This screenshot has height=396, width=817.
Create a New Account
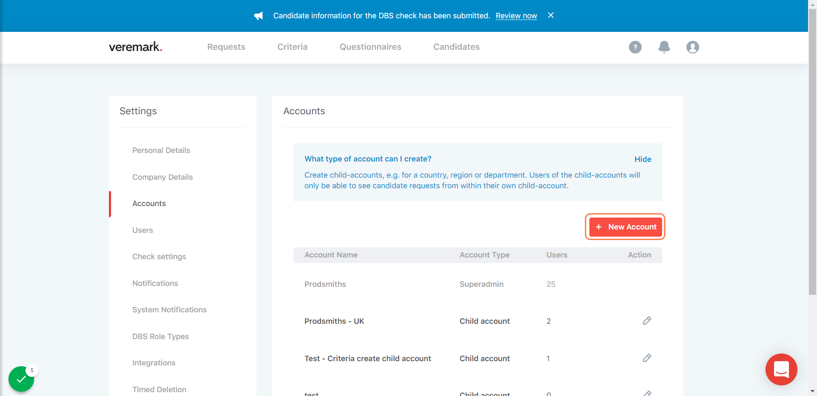click(x=625, y=227)
